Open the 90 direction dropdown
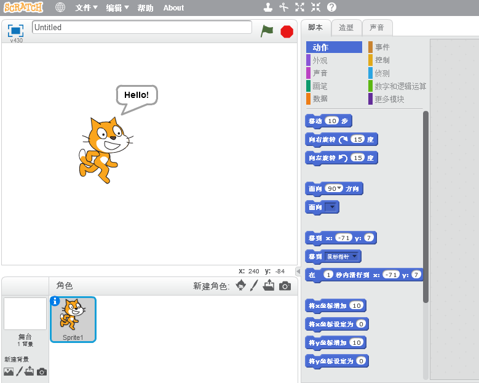This screenshot has width=479, height=383. 339,188
